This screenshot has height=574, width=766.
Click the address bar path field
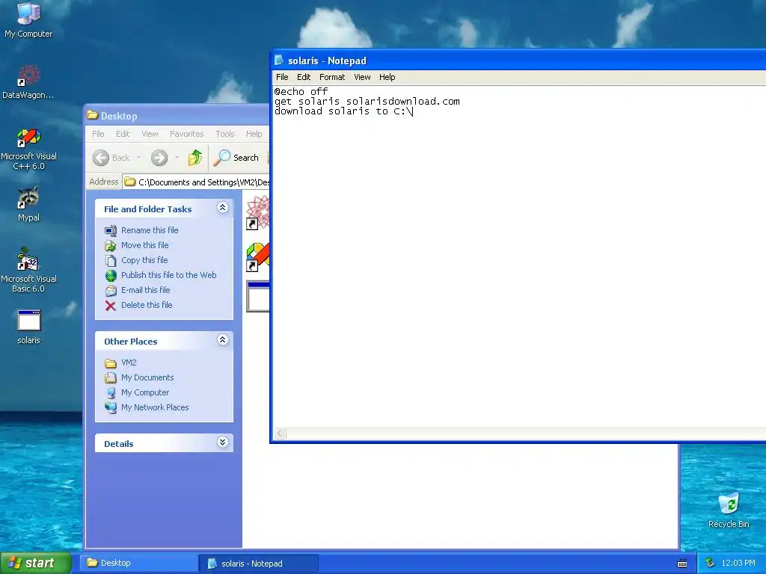(196, 182)
